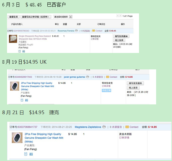Click batch export order details button
This screenshot has height=161, width=172.
pos(36,17)
